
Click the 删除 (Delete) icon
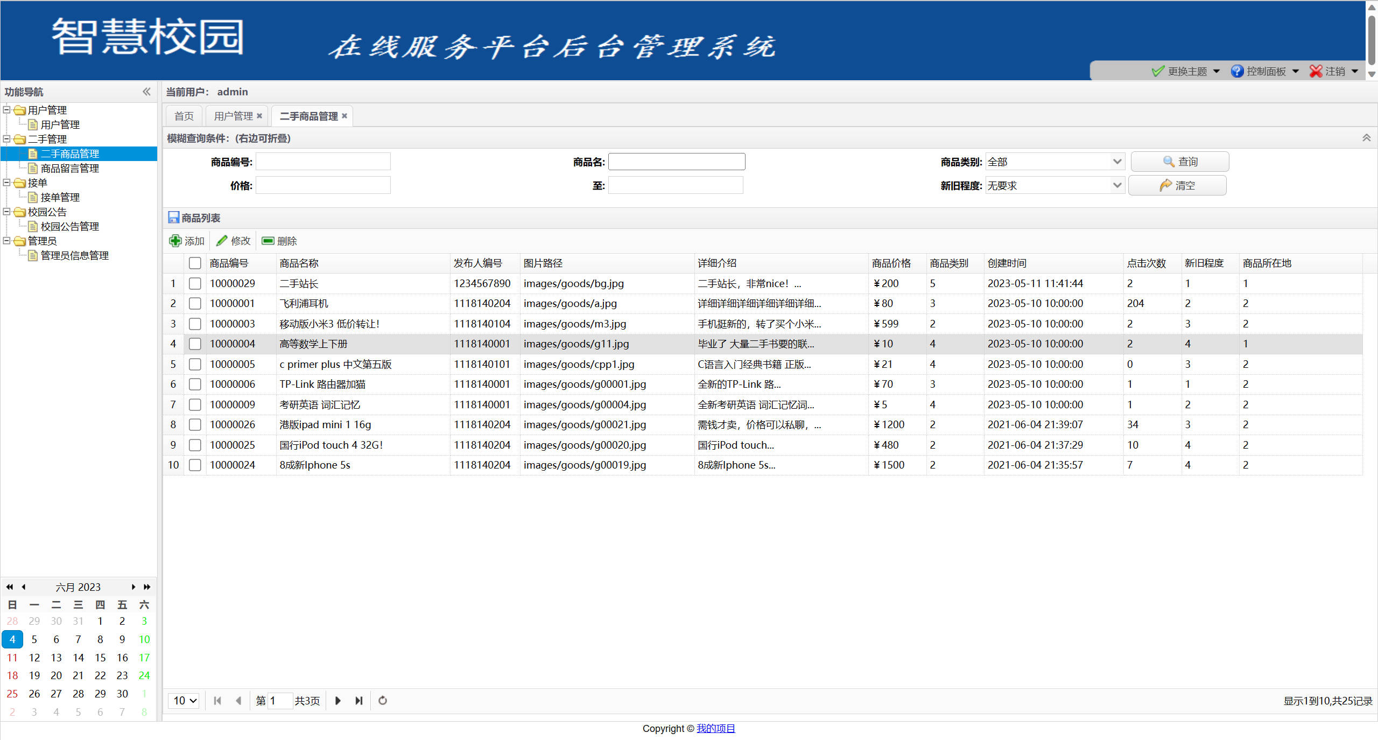(268, 241)
